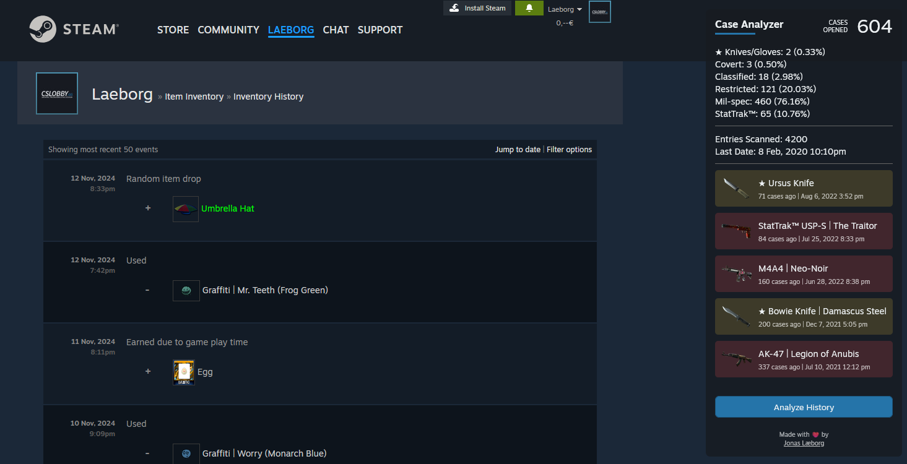Click the Earned due to game play time label
The image size is (907, 464).
187,342
